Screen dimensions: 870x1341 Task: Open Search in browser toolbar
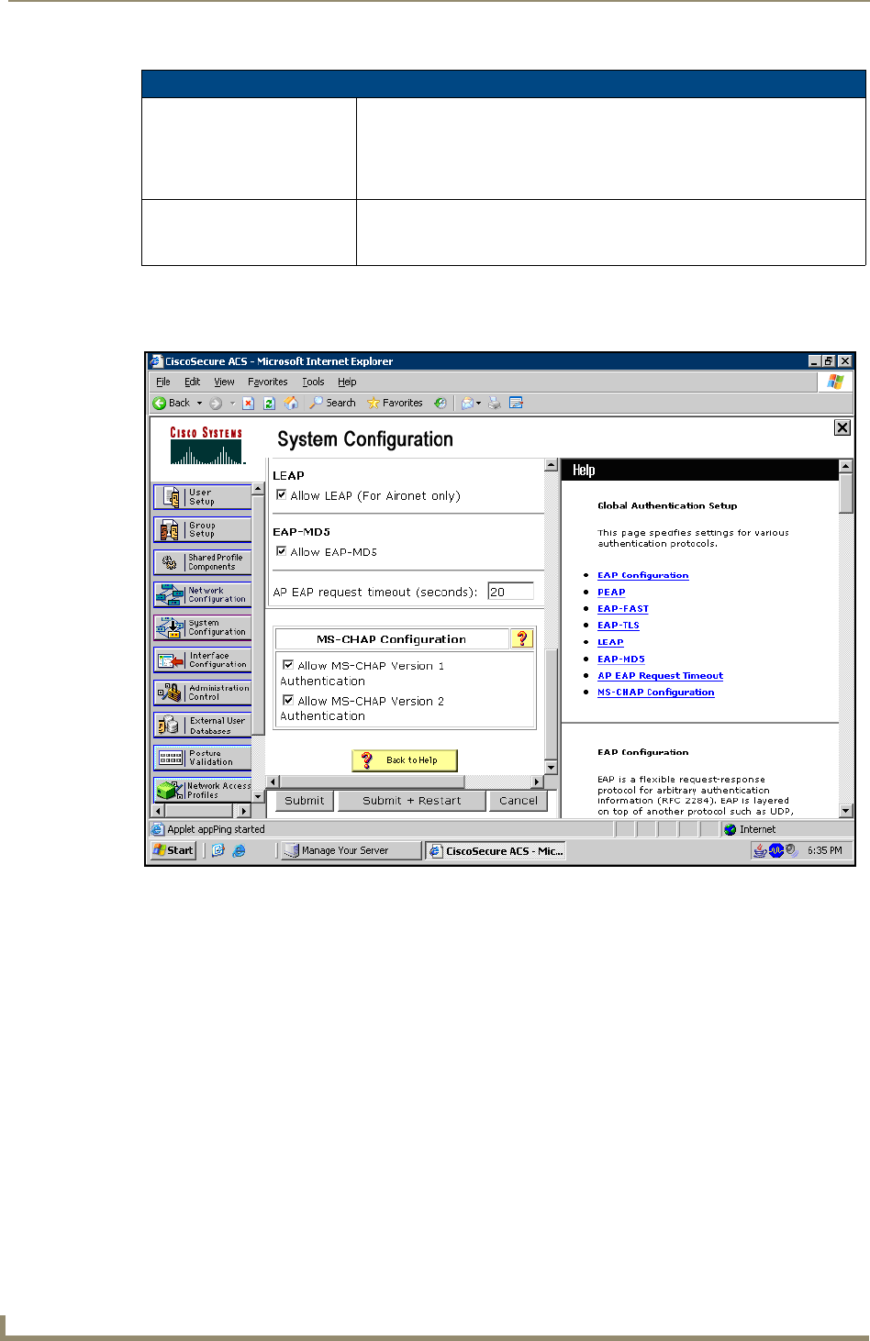click(x=332, y=403)
